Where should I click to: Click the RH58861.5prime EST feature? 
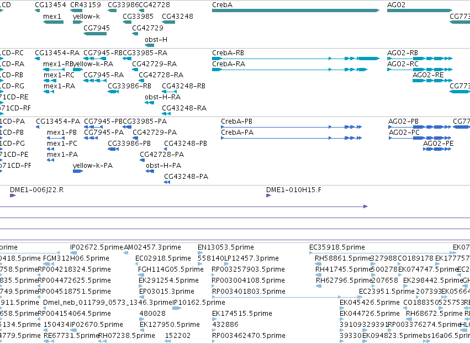pyautogui.click(x=318, y=264)
